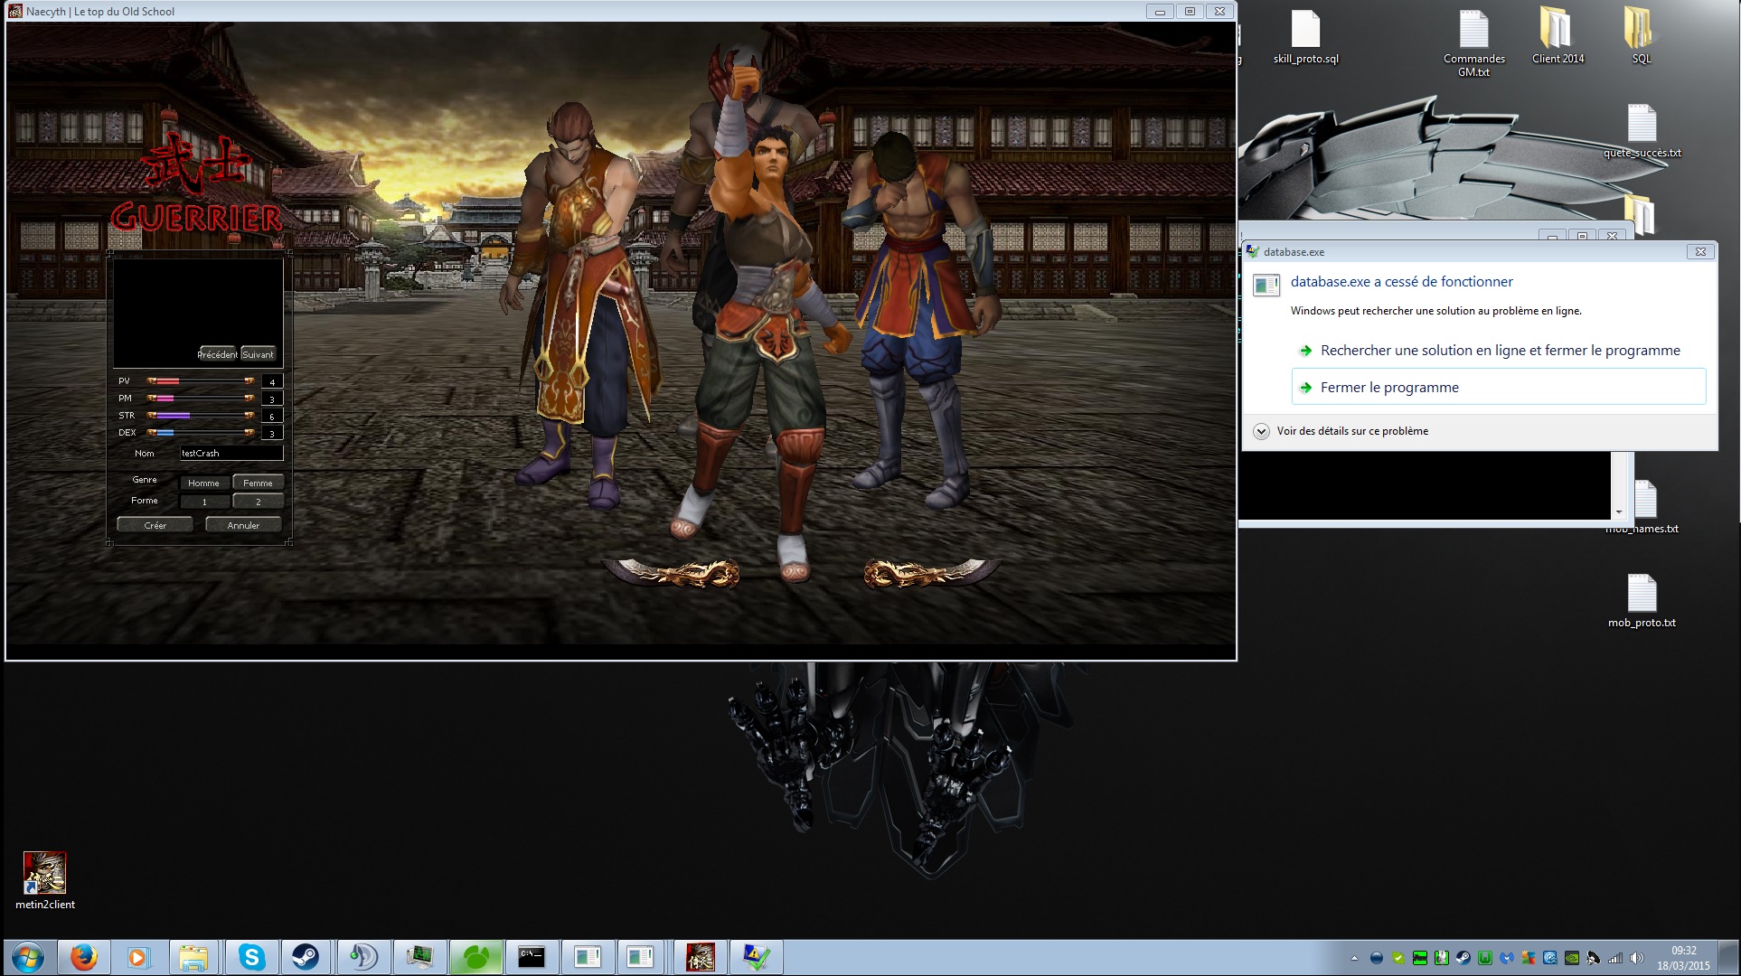Viewport: 1741px width, 976px height.
Task: Select the skill_proto.sql desktop file
Action: tap(1305, 37)
